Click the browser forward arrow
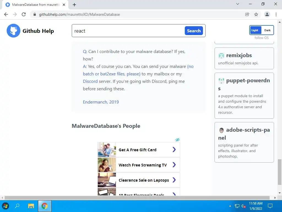Viewport: 282px width, 212px height. [x=15, y=14]
